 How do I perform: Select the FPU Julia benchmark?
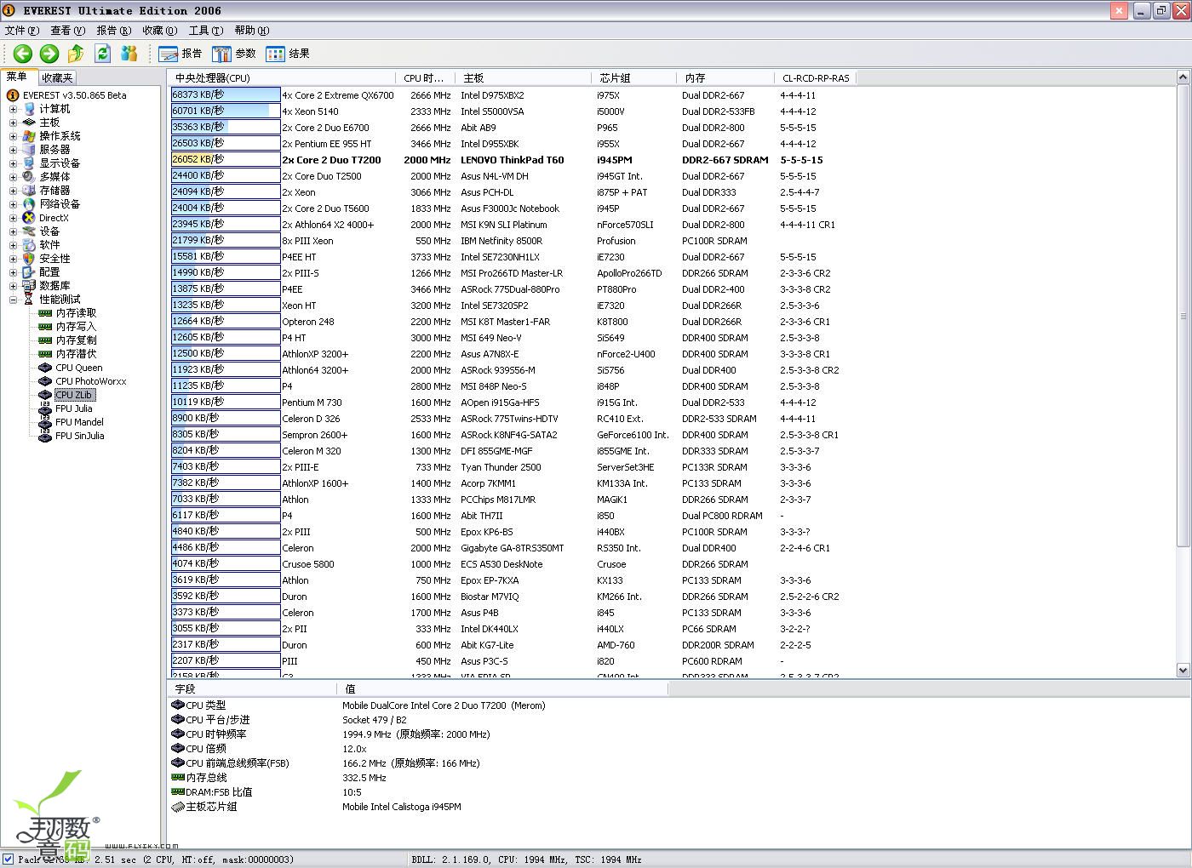click(x=73, y=408)
